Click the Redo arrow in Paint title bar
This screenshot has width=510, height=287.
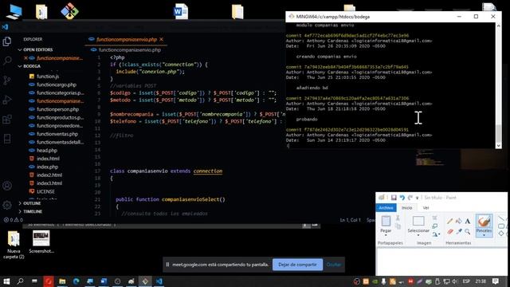[x=410, y=198]
